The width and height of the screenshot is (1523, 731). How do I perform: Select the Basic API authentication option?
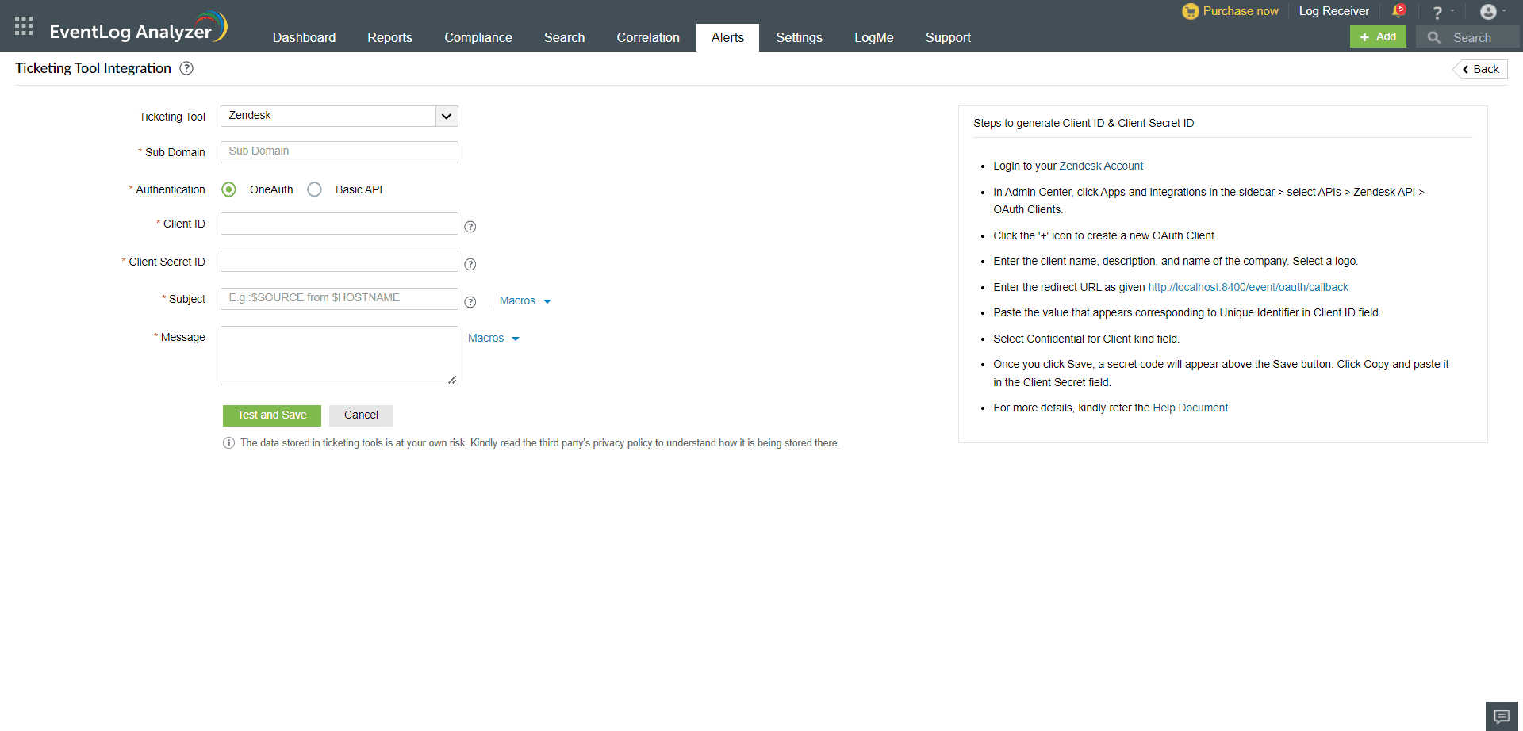click(315, 189)
